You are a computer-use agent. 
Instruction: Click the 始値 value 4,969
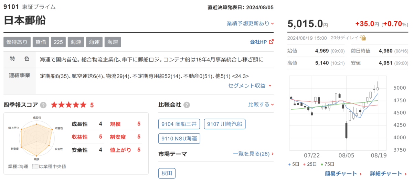tap(322, 51)
